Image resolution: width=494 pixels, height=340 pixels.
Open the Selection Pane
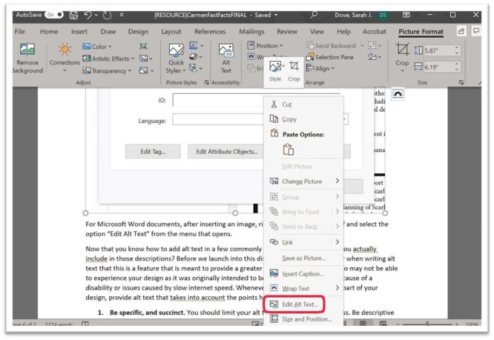(x=330, y=57)
